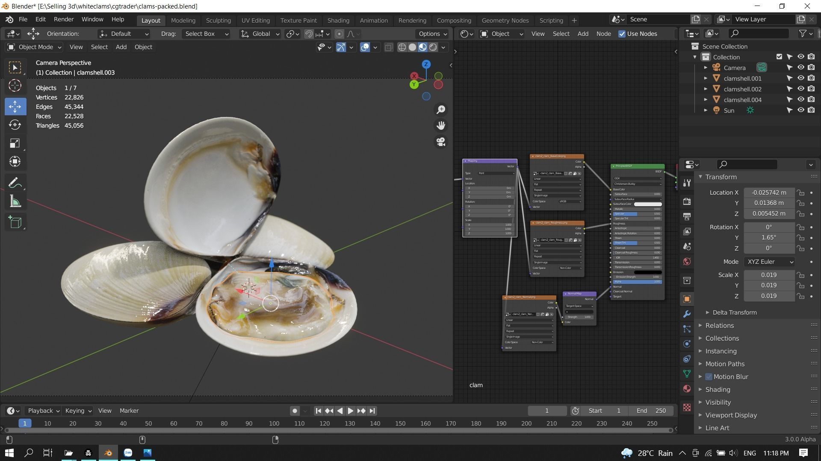The width and height of the screenshot is (821, 461).
Task: Open the World properties tab
Action: (x=687, y=261)
